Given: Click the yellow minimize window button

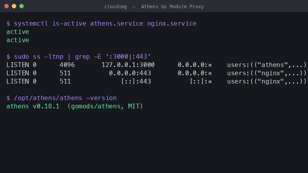Looking at the screenshot, I should tap(14, 6).
